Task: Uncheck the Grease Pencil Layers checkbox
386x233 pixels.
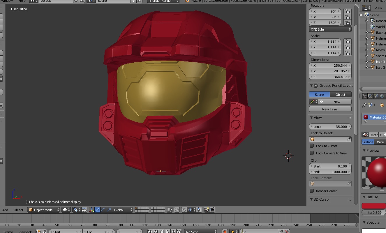Action: tap(316, 85)
